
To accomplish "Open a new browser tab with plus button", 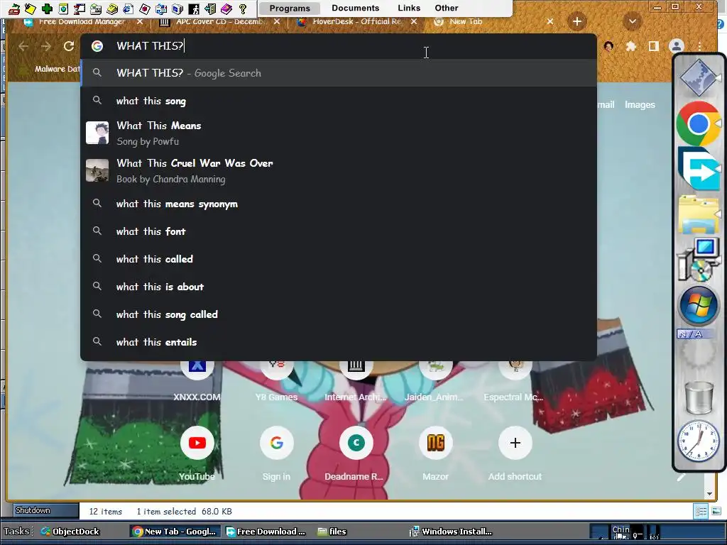I will 576,21.
